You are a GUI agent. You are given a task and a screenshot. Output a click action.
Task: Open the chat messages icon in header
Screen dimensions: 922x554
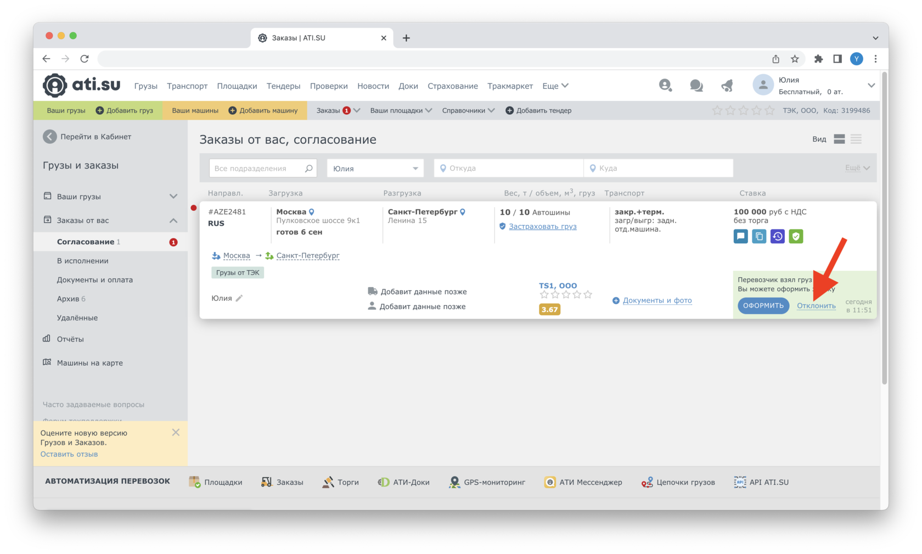(696, 85)
